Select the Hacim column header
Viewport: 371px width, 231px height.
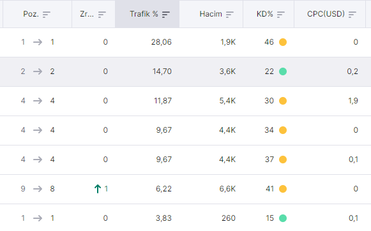pyautogui.click(x=211, y=14)
